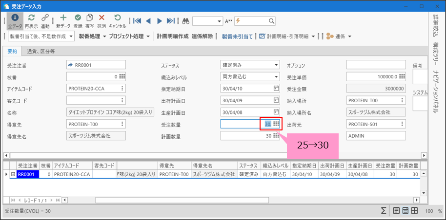The width and height of the screenshot is (446, 220).
Task: Go to next record toolbar arrow
Action: (159, 21)
